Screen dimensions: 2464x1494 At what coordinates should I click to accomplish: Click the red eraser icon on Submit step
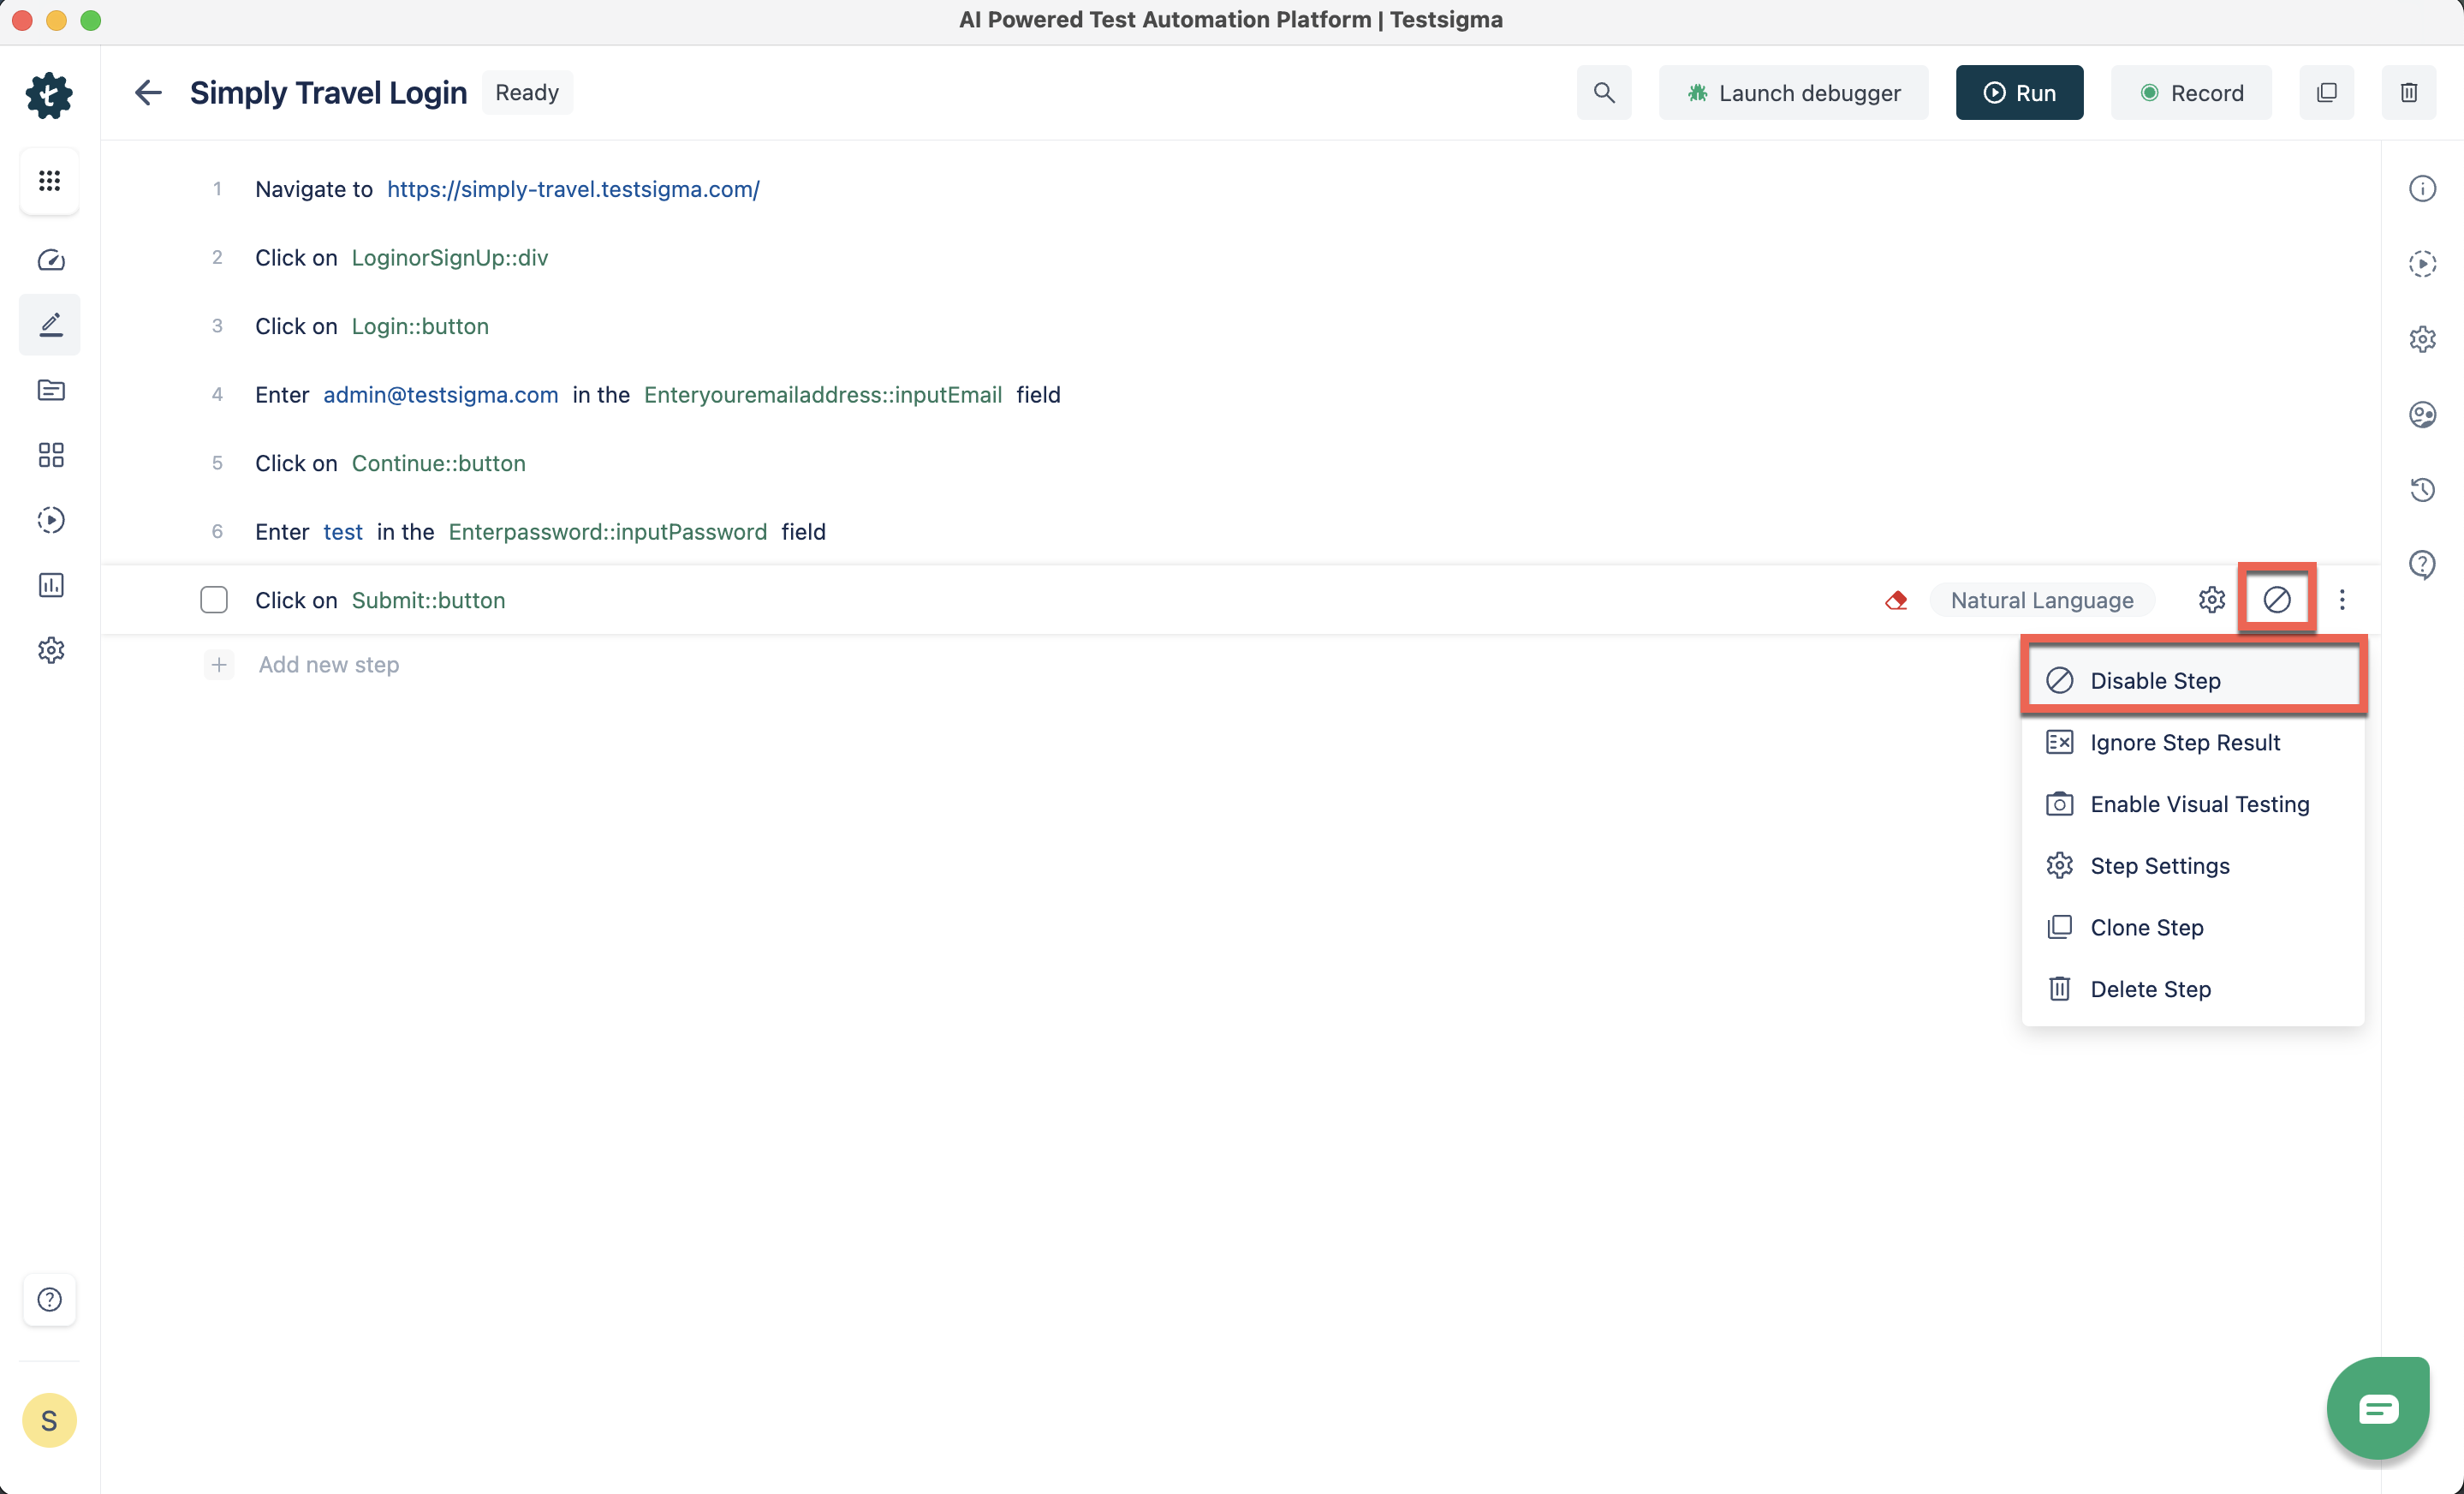point(1896,601)
